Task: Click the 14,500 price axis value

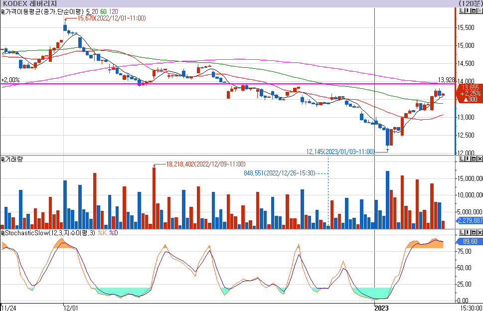Action: pyautogui.click(x=466, y=63)
